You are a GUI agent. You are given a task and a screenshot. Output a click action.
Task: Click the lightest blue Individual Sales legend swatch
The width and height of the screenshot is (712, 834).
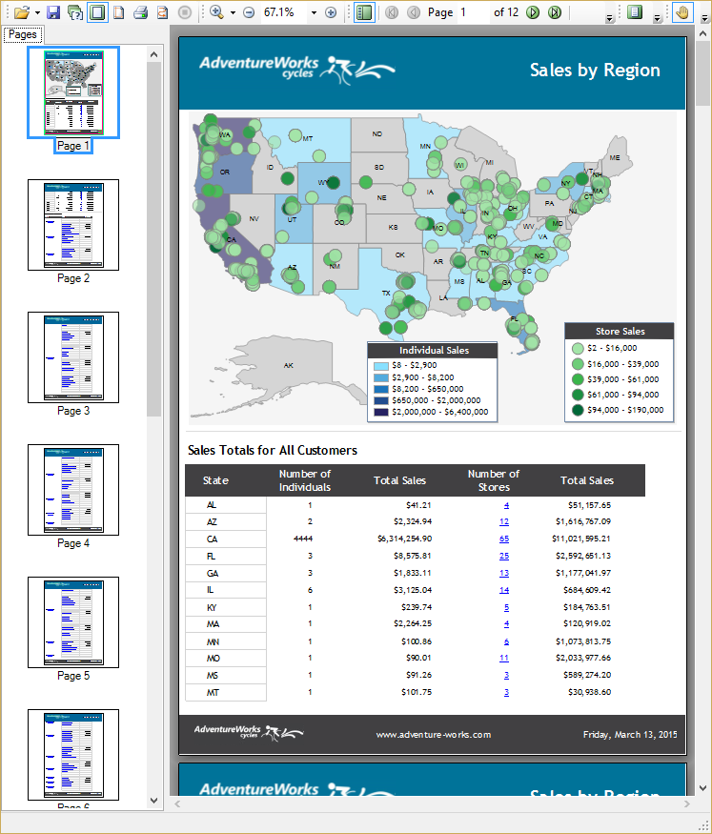pos(380,366)
